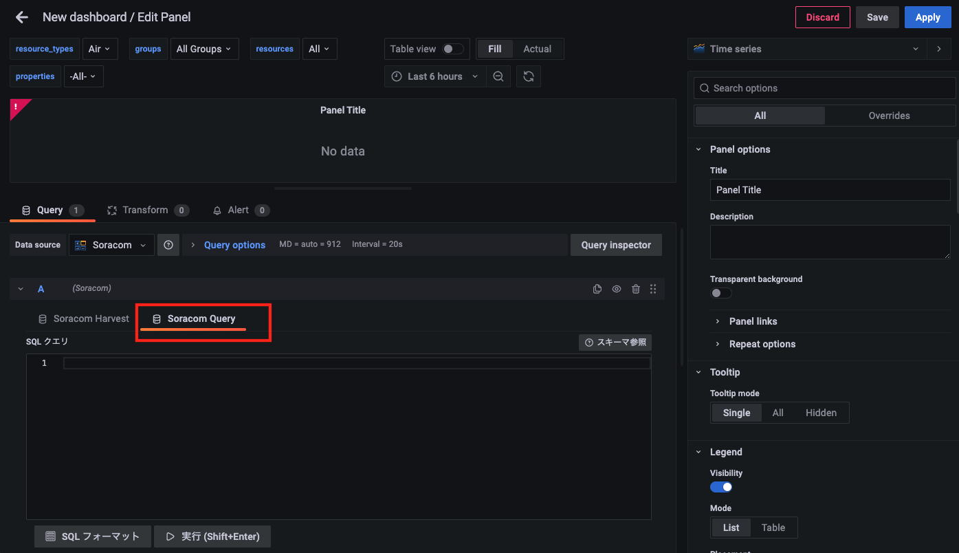Click the Soracom Harvest database icon
The width and height of the screenshot is (959, 553).
43,319
